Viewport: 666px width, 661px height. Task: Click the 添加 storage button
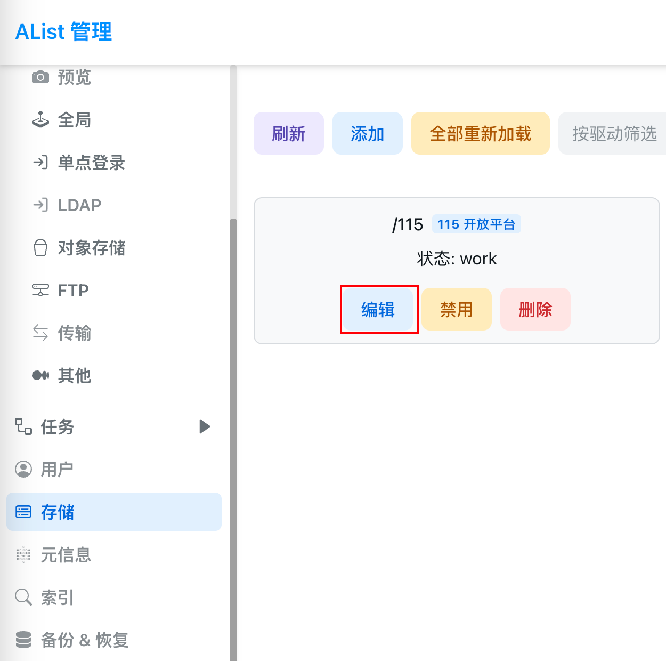368,133
